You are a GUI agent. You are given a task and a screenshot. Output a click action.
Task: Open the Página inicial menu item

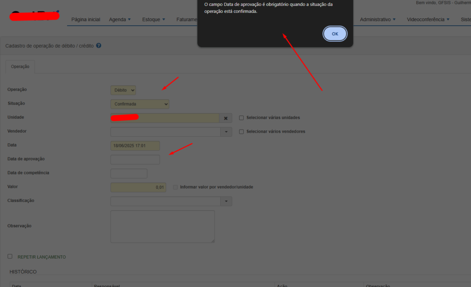(86, 20)
